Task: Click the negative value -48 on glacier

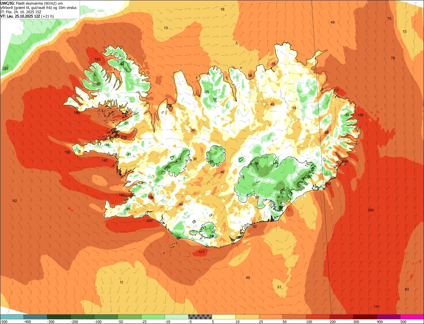Action: (211, 162)
